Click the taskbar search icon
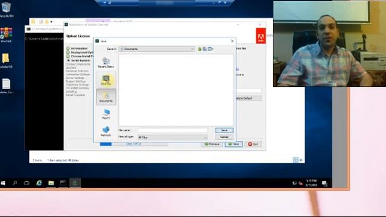 [x=14, y=183]
